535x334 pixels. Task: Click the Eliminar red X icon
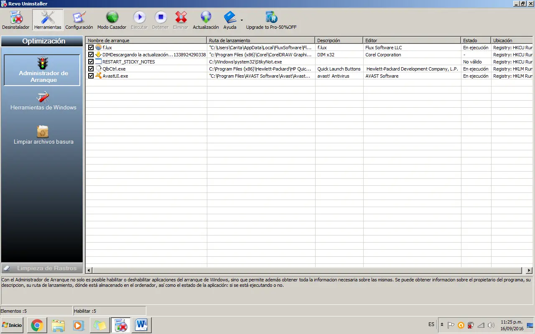pos(181,17)
